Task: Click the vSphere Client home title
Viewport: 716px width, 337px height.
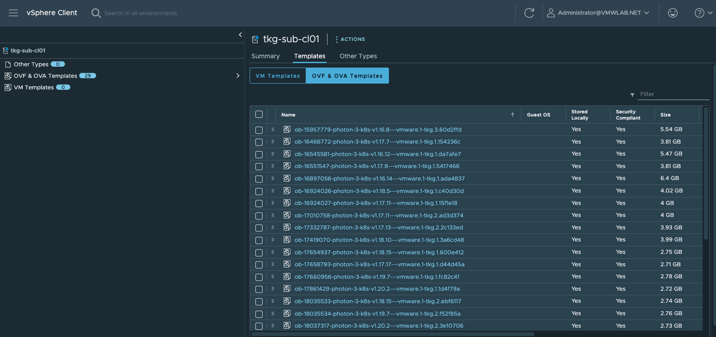Action: click(x=52, y=13)
